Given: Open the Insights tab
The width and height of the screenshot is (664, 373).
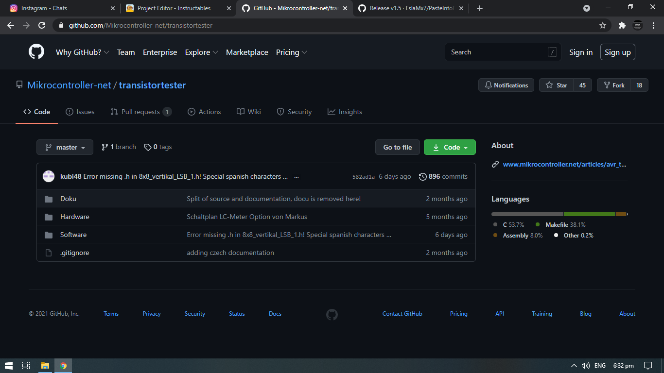Looking at the screenshot, I should point(345,112).
